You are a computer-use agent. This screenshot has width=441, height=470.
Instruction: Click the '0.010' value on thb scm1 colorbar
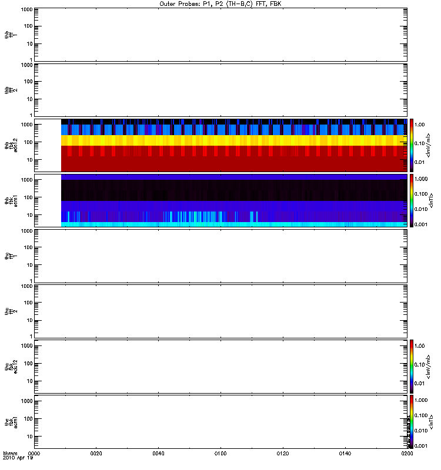[421, 209]
